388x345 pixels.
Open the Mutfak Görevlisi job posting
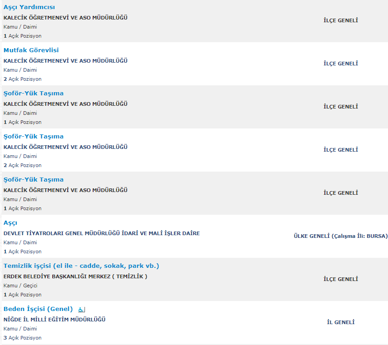(31, 50)
